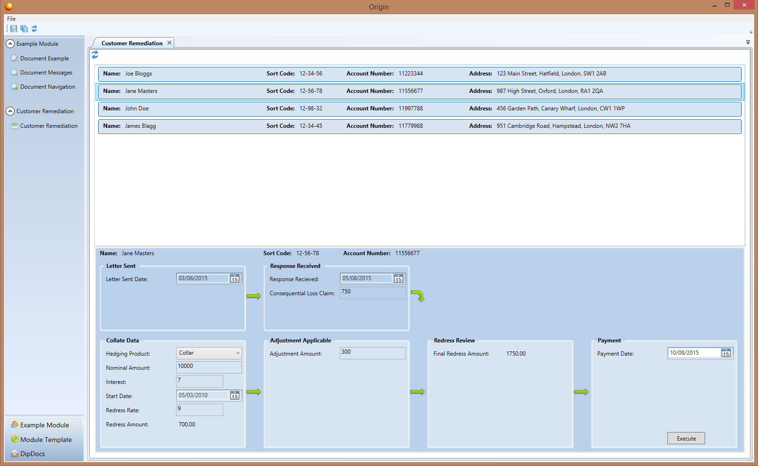The height and width of the screenshot is (466, 758).
Task: Click the Save All toolbar icon
Action: (x=24, y=29)
